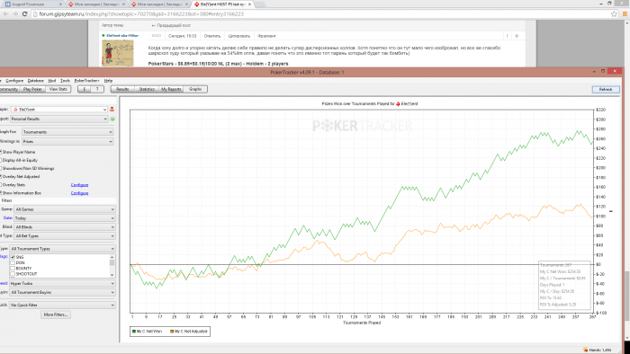Uncheck the SNG tournament flag
The height and width of the screenshot is (354, 630).
(13, 257)
